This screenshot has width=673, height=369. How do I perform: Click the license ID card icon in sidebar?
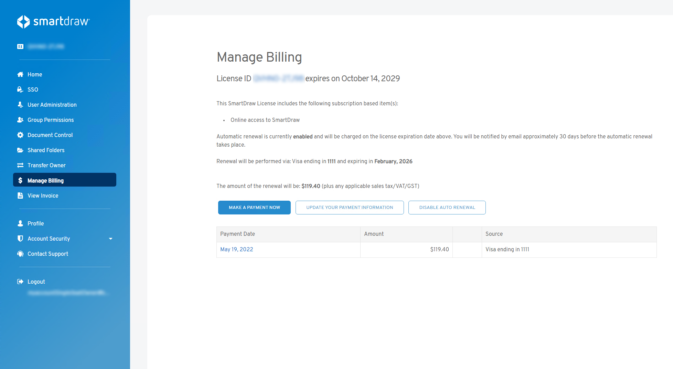(x=20, y=46)
